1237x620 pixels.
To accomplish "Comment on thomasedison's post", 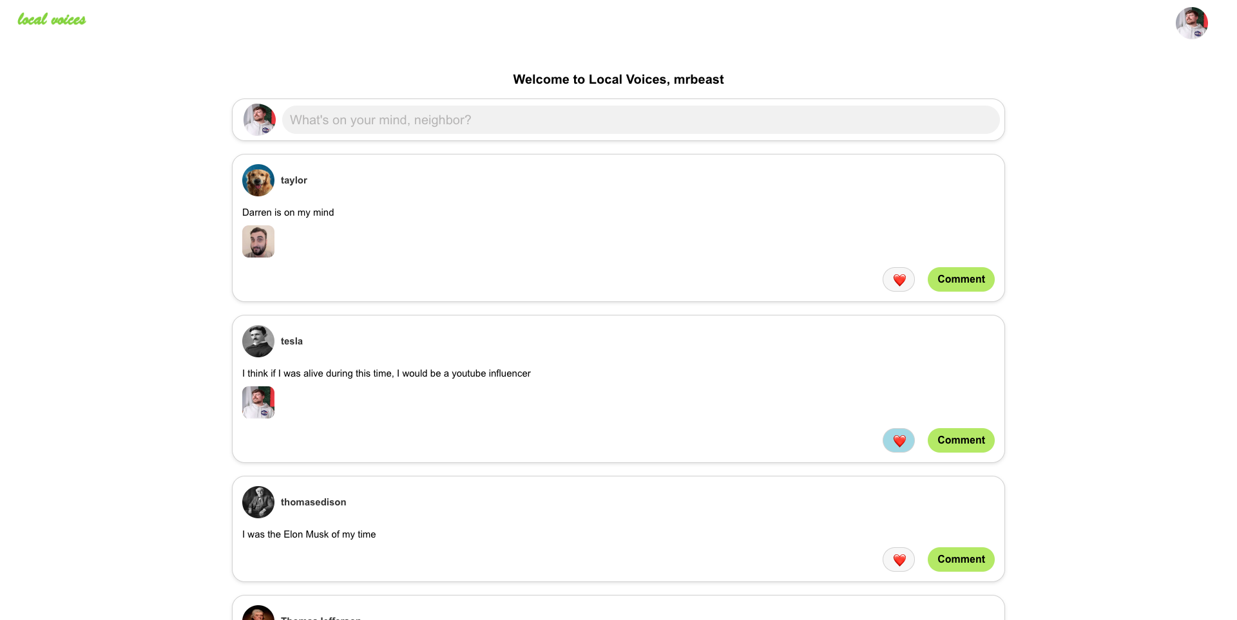I will pyautogui.click(x=961, y=559).
